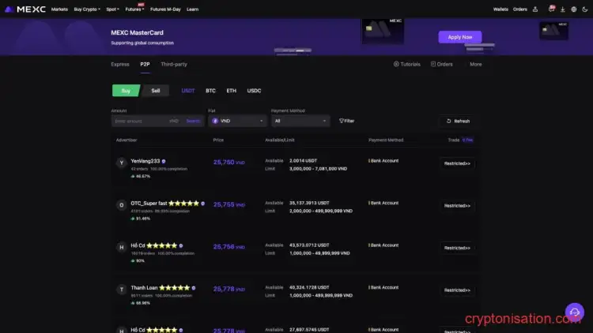593x333 pixels.
Task: Click Restricted button for Thanh Loan
Action: pyautogui.click(x=457, y=290)
